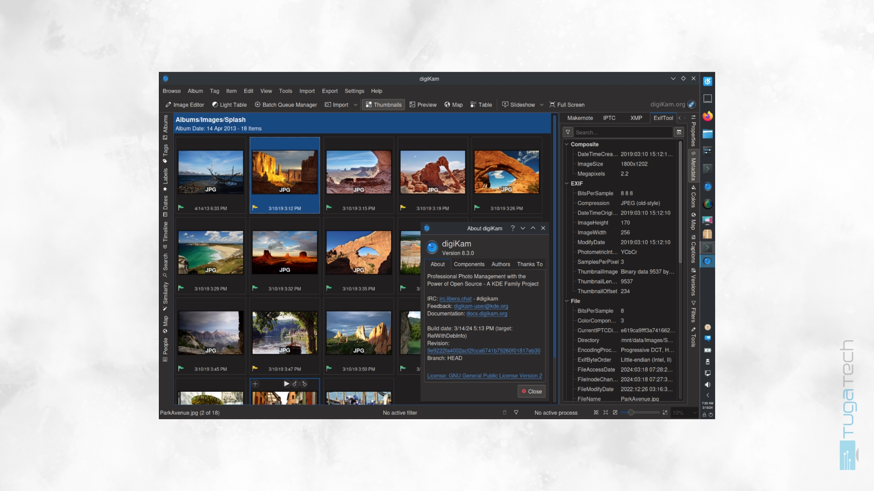
Task: Collapse the EXIF metadata group
Action: [x=567, y=183]
